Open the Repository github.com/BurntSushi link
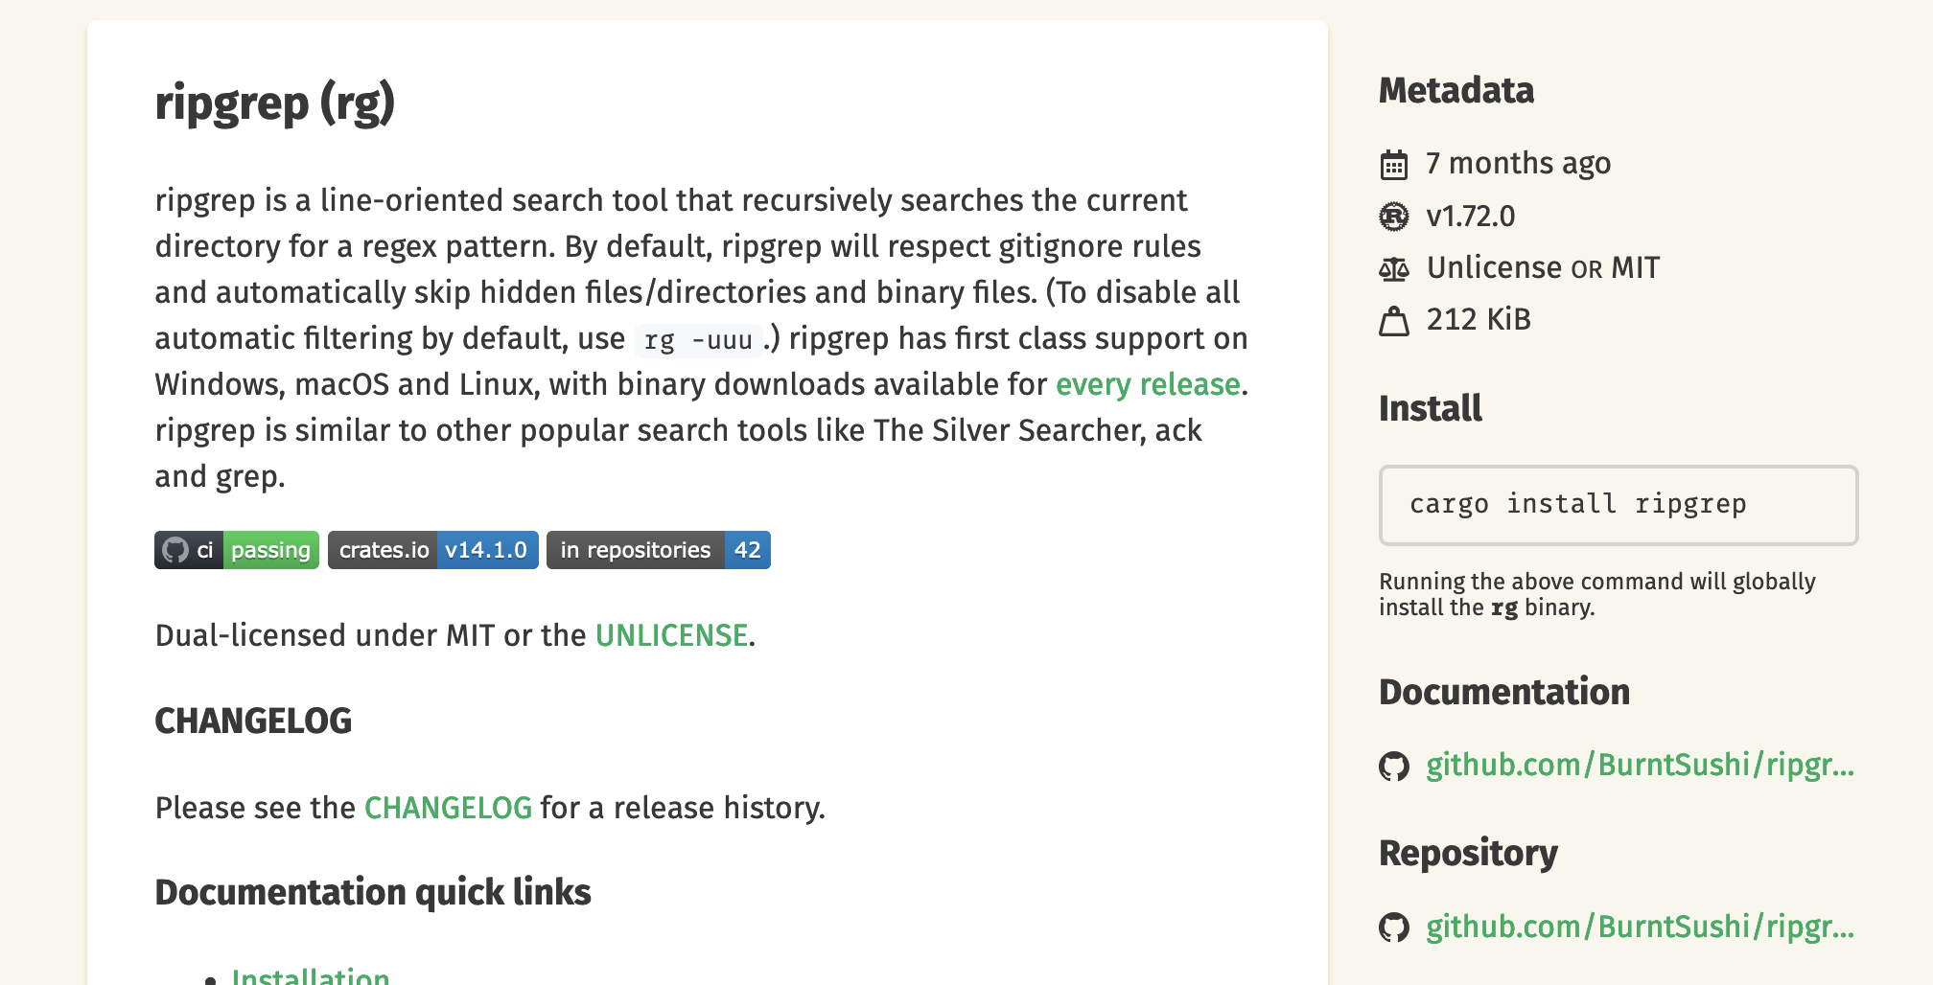Image resolution: width=1933 pixels, height=985 pixels. tap(1640, 927)
